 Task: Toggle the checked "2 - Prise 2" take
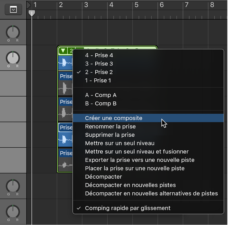(x=99, y=72)
